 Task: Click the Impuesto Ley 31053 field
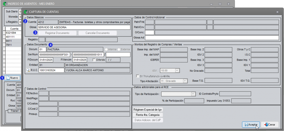click(x=241, y=101)
